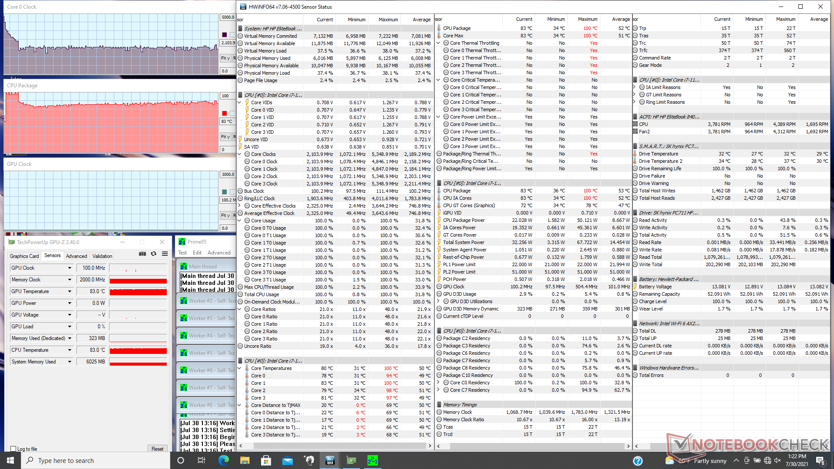This screenshot has width=834, height=469.
Task: Collapse the Core Thermal Throttling group
Action: [x=438, y=43]
